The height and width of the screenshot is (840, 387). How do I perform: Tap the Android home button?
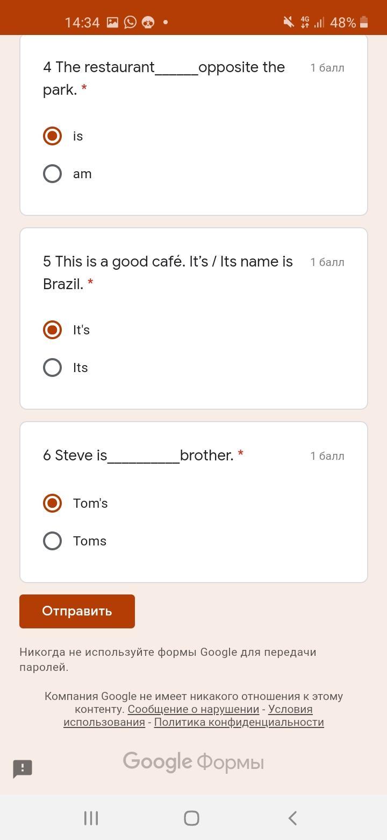click(x=191, y=818)
